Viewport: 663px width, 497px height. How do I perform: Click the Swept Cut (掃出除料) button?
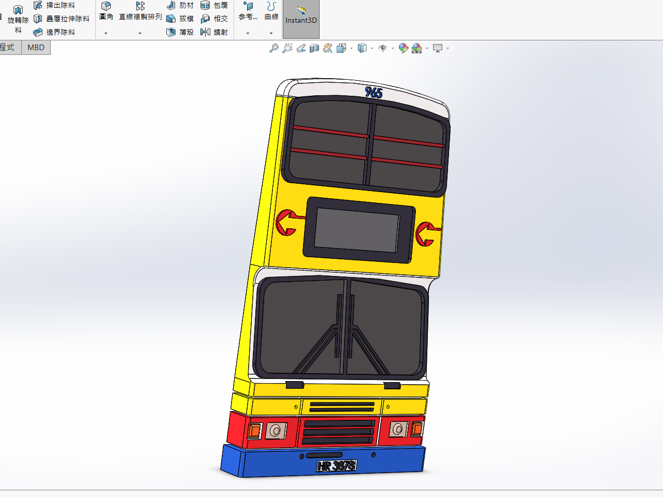point(54,5)
